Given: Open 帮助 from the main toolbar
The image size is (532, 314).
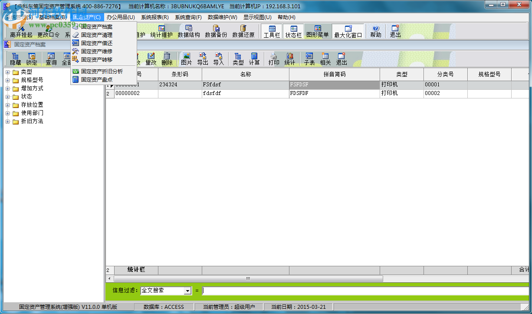Looking at the screenshot, I should pyautogui.click(x=376, y=31).
